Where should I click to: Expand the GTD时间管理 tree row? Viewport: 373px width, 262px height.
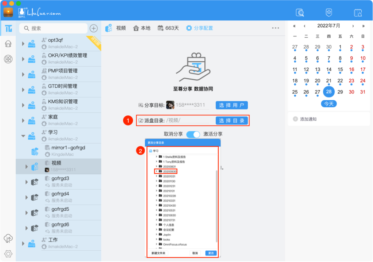tap(23, 90)
